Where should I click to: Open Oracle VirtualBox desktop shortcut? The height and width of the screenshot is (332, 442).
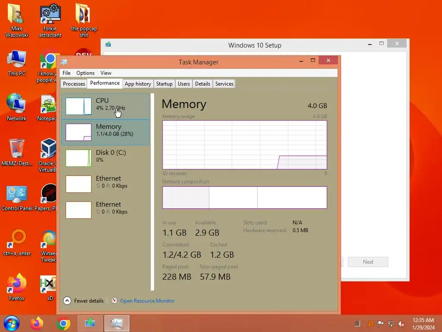pyautogui.click(x=47, y=155)
